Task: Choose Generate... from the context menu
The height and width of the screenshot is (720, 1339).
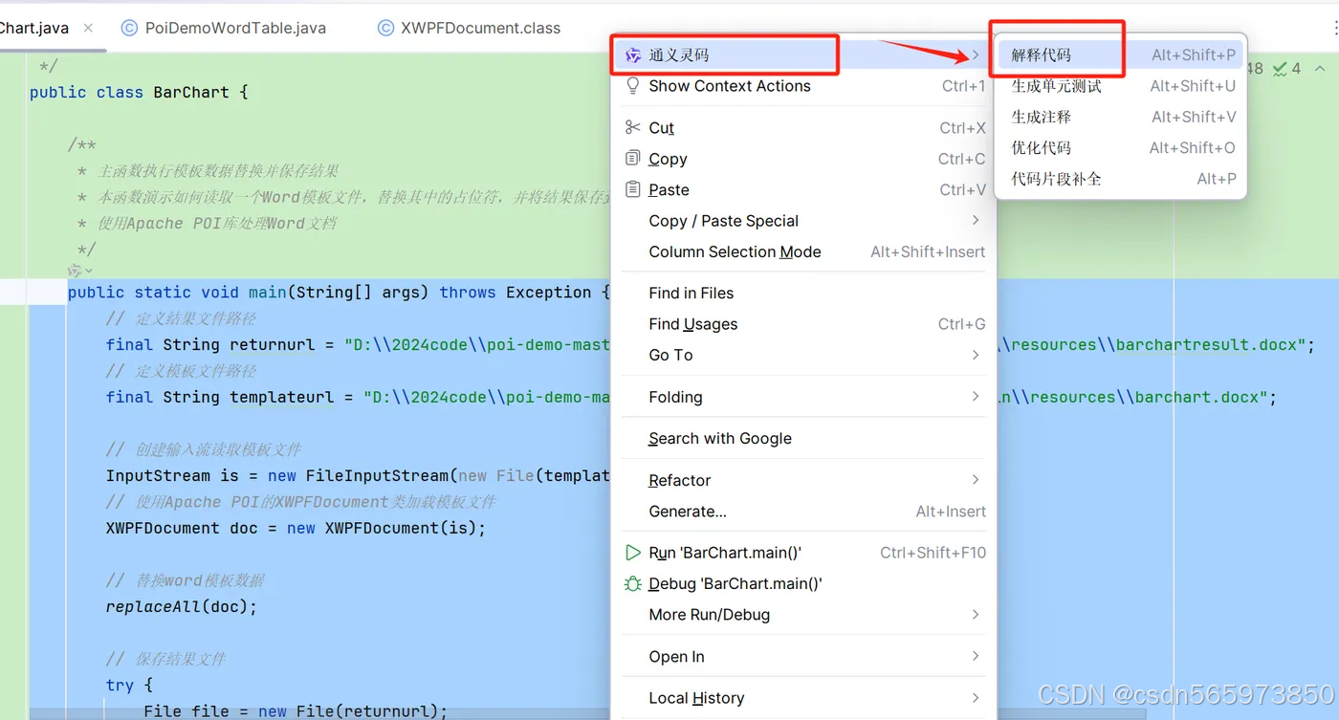Action: pyautogui.click(x=803, y=512)
